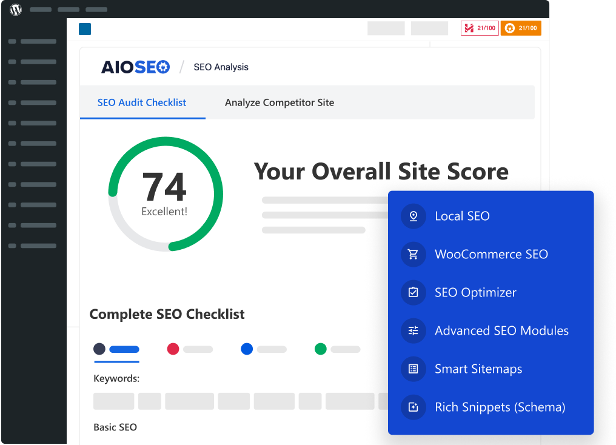Switch to Analyze Competitor Site tab

[x=280, y=102]
